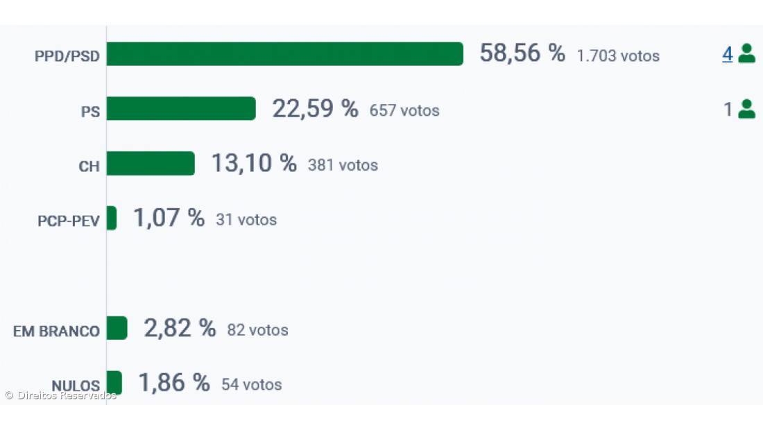Open the PPD/PSD 4 mandates link
The height and width of the screenshot is (430, 763).
tap(727, 54)
